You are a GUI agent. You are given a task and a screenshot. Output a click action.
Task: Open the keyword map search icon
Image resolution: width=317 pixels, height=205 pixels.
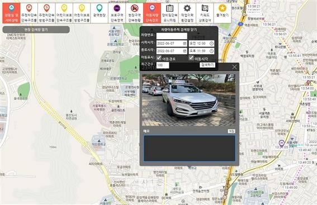(205, 8)
